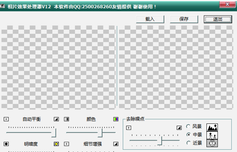The image size is (237, 152).
Task: Click the left original image preview pane
Action: tap(58, 67)
